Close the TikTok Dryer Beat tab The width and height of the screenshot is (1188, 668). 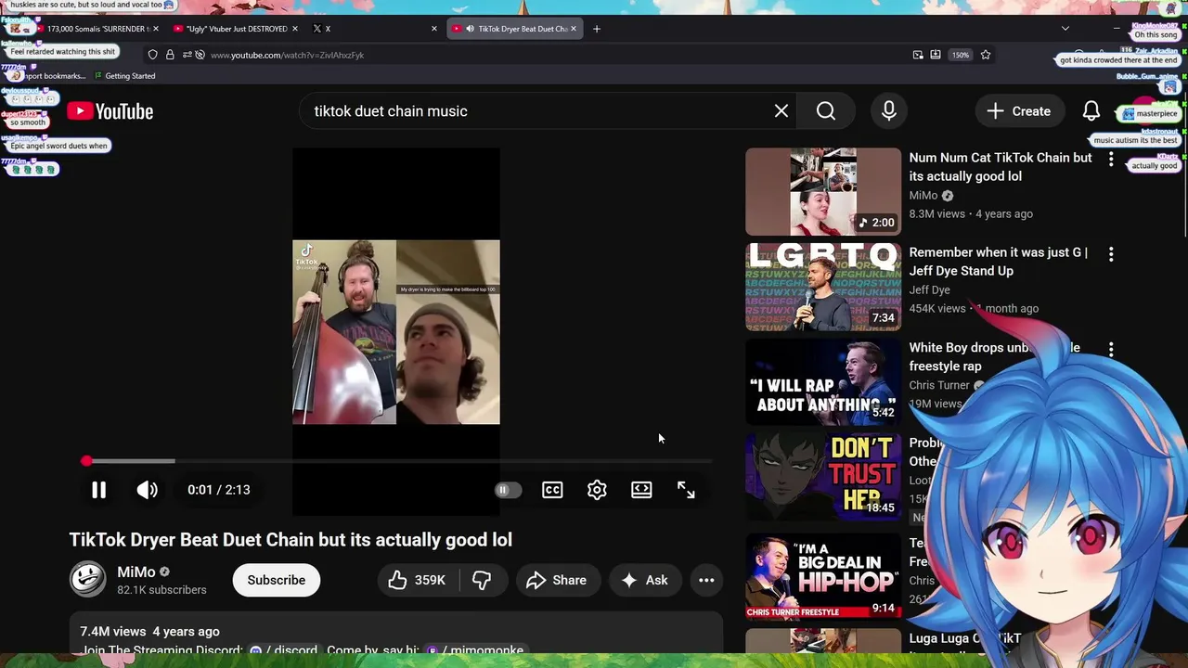573,29
